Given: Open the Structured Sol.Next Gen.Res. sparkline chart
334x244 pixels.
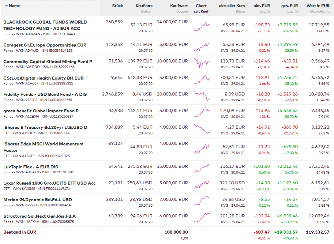Looking at the screenshot, I should click(x=202, y=217).
